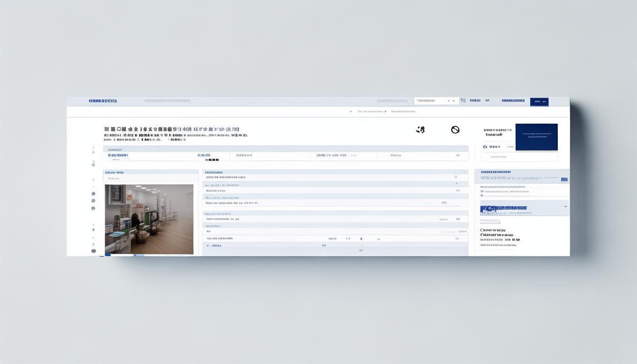
Task: Click the dark blue button in top-right header
Action: (539, 101)
